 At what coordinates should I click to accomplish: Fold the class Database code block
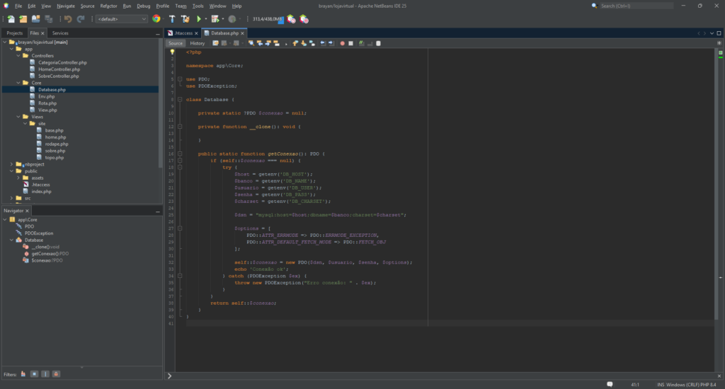tap(180, 99)
